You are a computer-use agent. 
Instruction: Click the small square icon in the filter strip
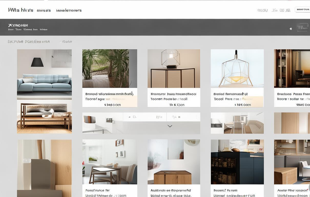[x=179, y=117]
